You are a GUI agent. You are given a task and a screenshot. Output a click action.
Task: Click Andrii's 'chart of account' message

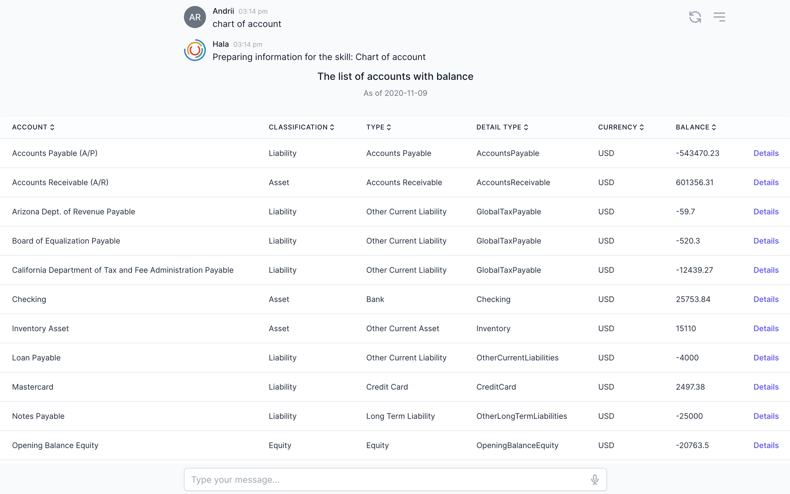(246, 24)
